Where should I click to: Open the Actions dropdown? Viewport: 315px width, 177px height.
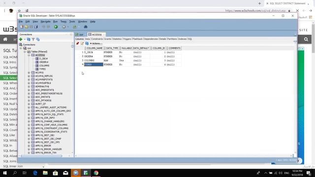click(x=96, y=43)
